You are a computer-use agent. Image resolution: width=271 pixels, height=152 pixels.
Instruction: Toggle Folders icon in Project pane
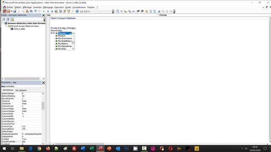click(12, 19)
